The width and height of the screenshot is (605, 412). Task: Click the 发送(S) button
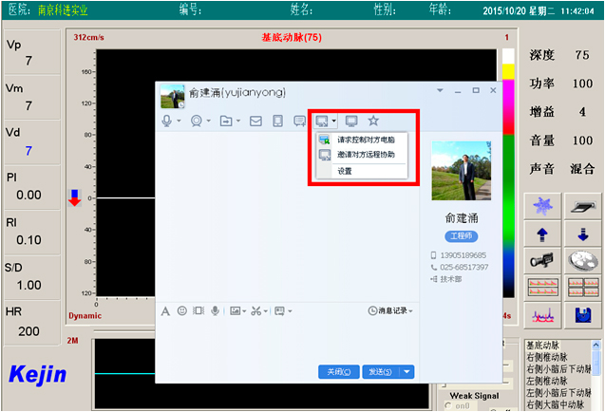click(381, 372)
